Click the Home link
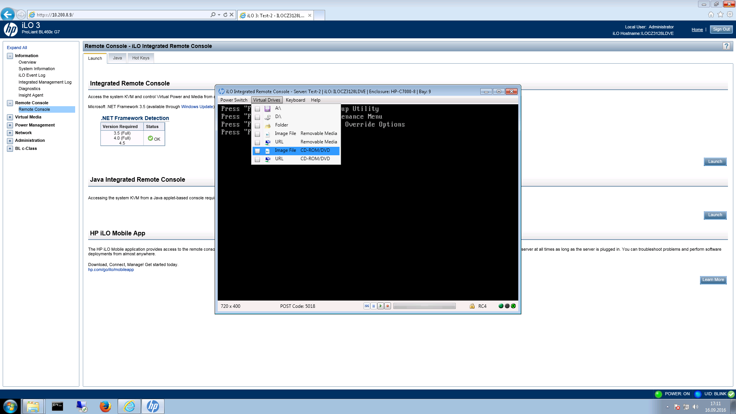The image size is (736, 414). (x=697, y=30)
